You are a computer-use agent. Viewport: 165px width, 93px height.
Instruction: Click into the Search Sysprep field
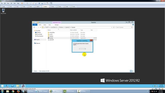pyautogui.click(x=124, y=27)
